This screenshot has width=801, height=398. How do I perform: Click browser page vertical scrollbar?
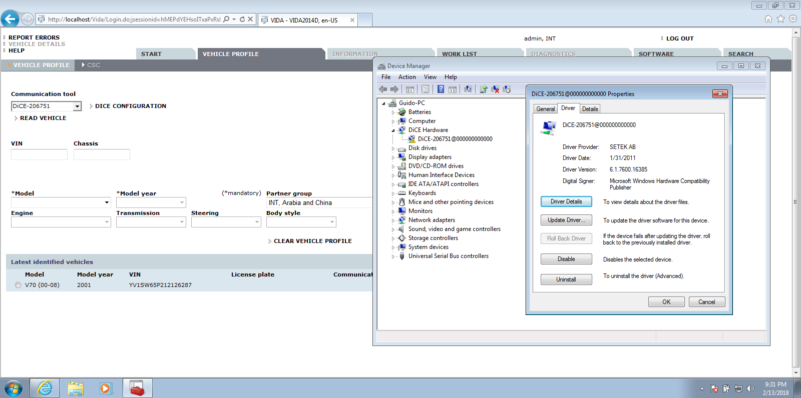796,202
